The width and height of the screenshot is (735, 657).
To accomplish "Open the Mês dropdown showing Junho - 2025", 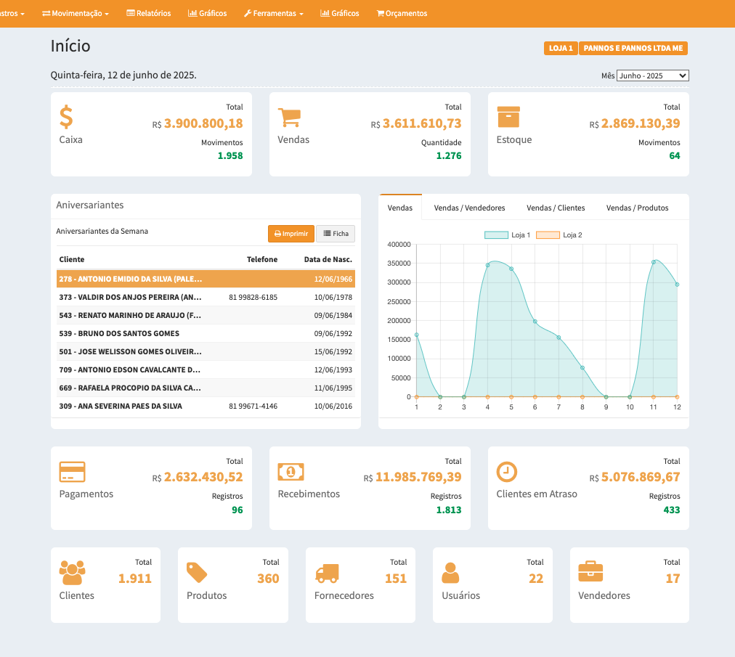I will click(652, 76).
